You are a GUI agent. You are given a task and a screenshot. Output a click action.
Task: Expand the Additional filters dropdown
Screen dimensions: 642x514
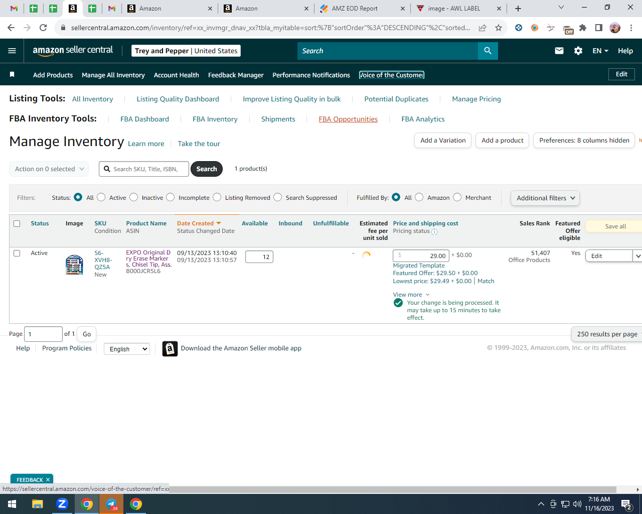click(x=545, y=198)
